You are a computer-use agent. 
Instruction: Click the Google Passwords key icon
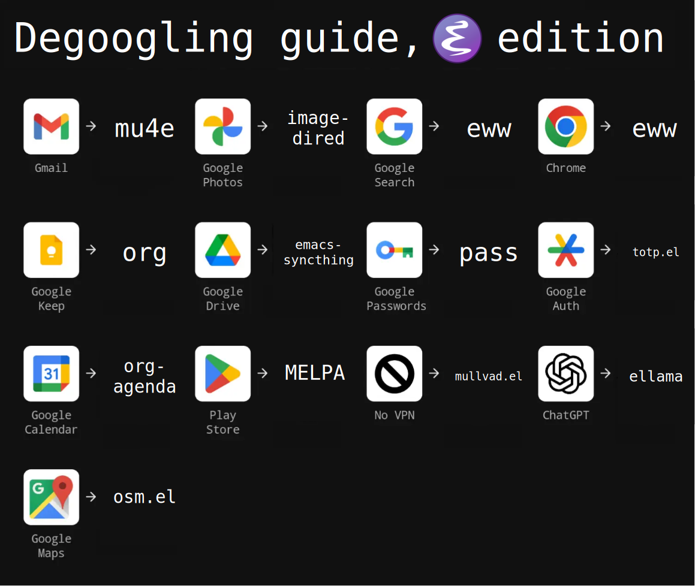click(x=394, y=250)
